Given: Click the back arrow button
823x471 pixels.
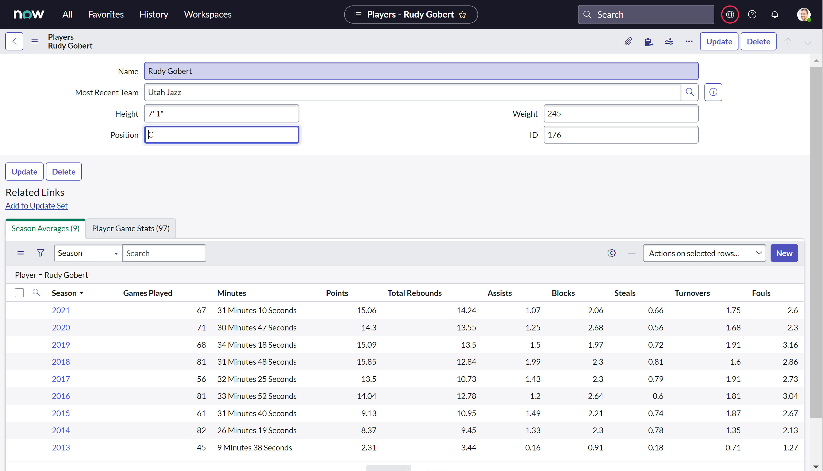Looking at the screenshot, I should (14, 41).
